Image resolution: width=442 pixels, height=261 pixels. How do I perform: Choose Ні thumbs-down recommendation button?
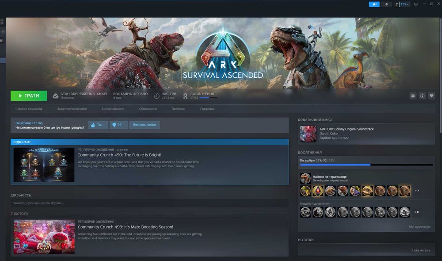118,125
